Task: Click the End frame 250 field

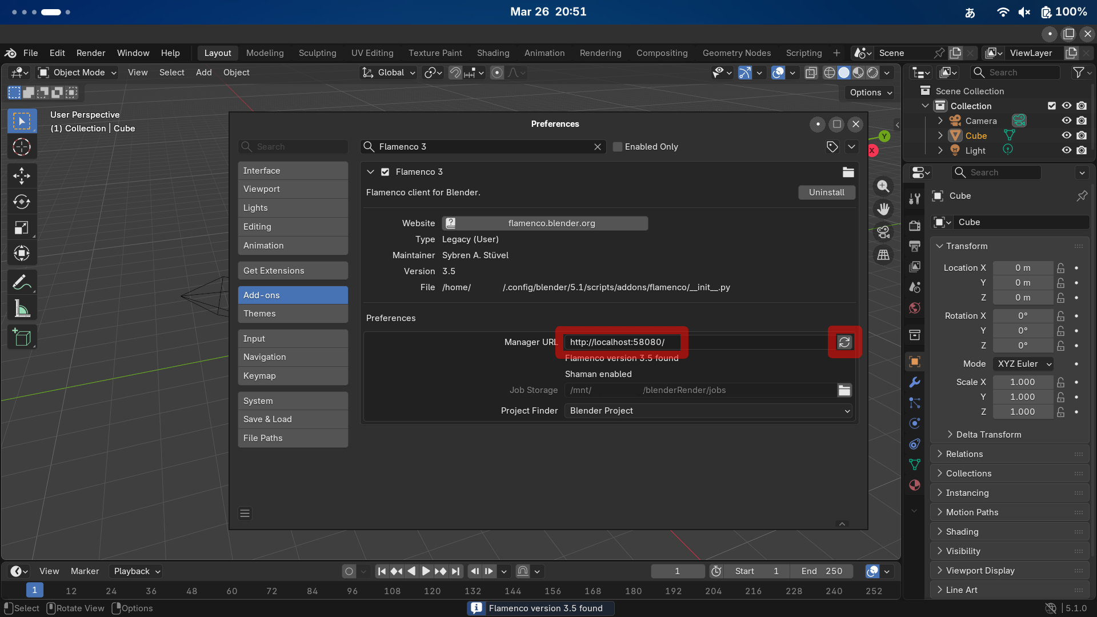Action: pos(822,571)
